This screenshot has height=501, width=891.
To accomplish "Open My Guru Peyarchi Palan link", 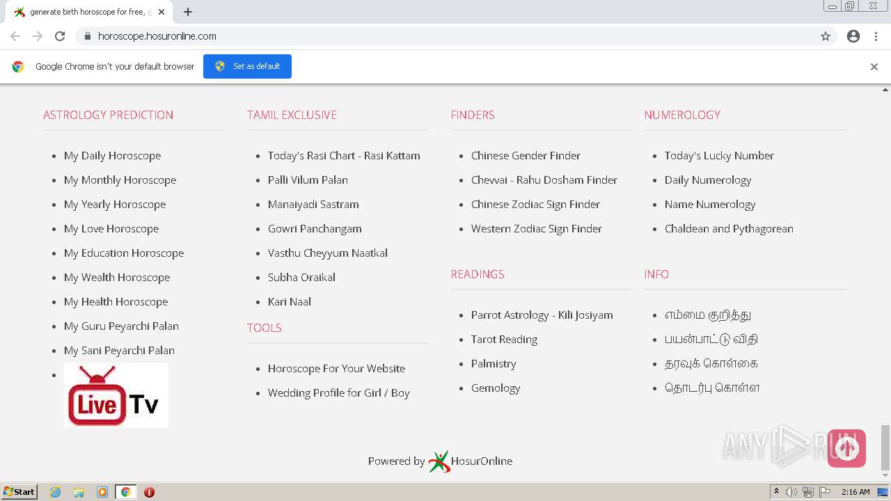I will (x=121, y=326).
